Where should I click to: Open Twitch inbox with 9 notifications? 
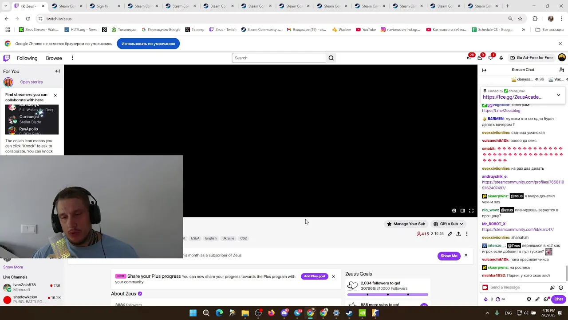click(480, 57)
